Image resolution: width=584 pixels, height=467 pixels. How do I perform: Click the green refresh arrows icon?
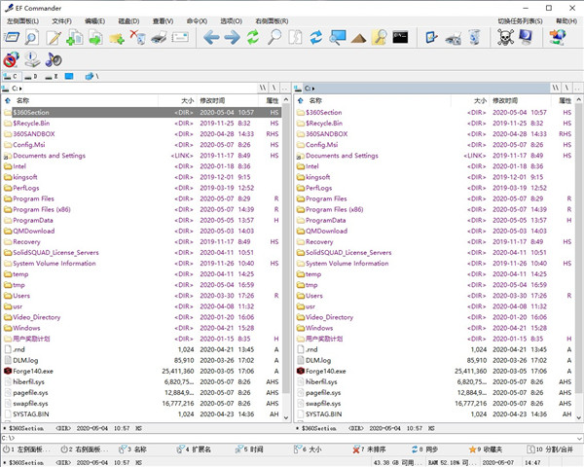[x=253, y=38]
